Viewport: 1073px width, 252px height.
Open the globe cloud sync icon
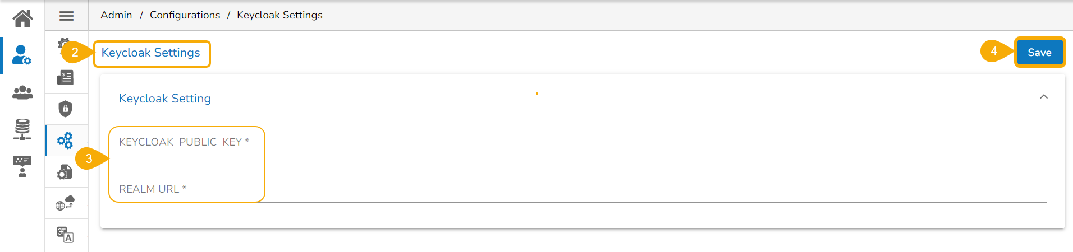point(66,203)
